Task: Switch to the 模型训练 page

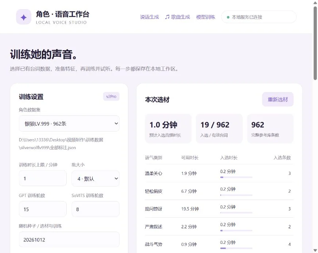Action: click(206, 17)
